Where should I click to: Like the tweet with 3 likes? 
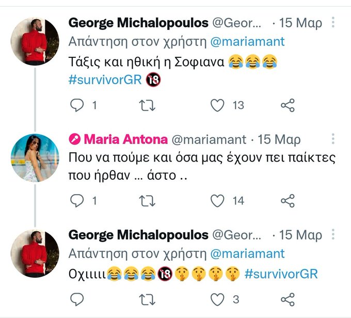(218, 299)
